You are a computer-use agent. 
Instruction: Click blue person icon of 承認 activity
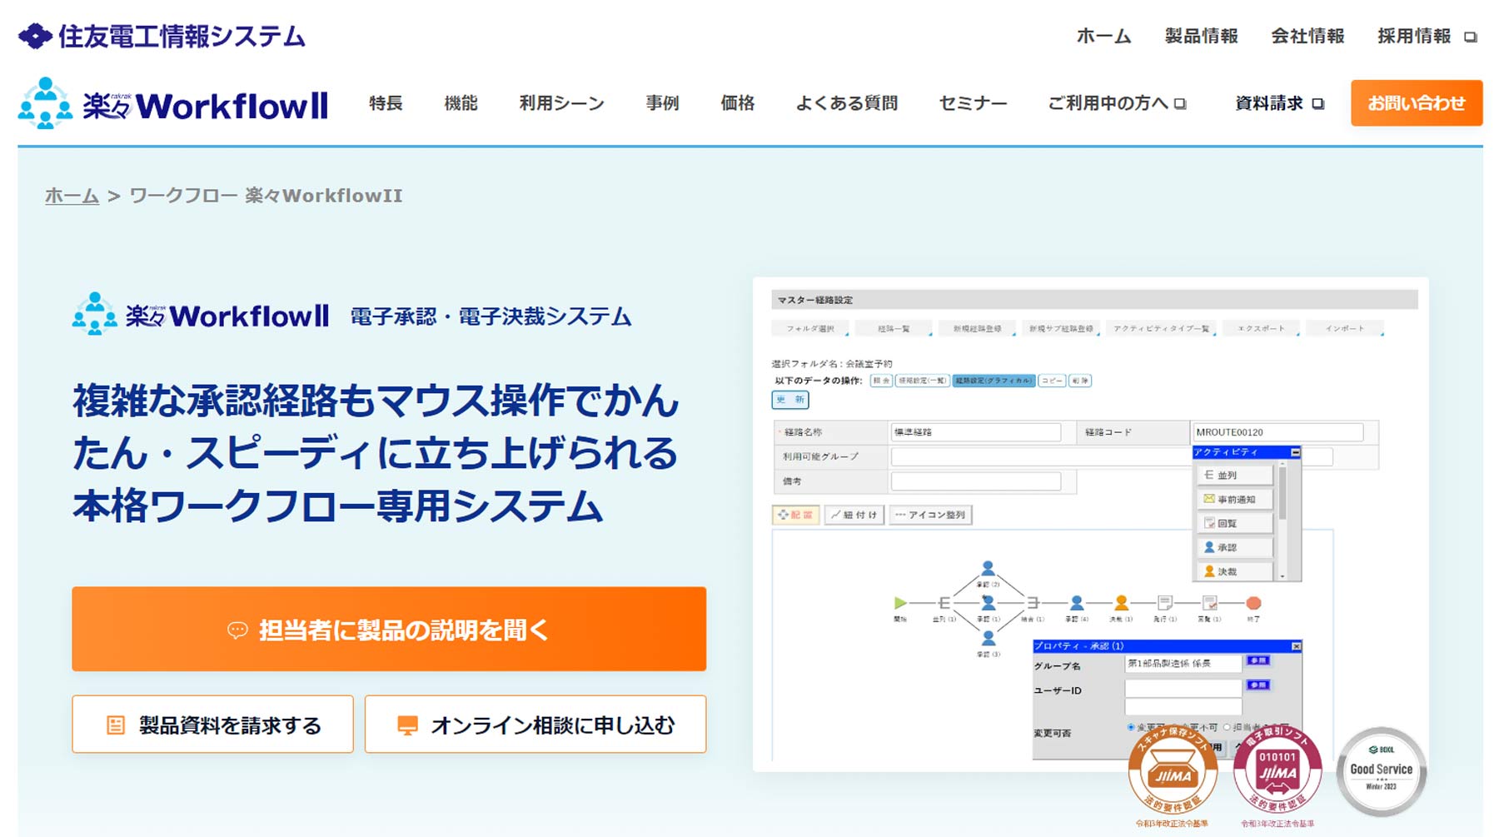(1209, 547)
